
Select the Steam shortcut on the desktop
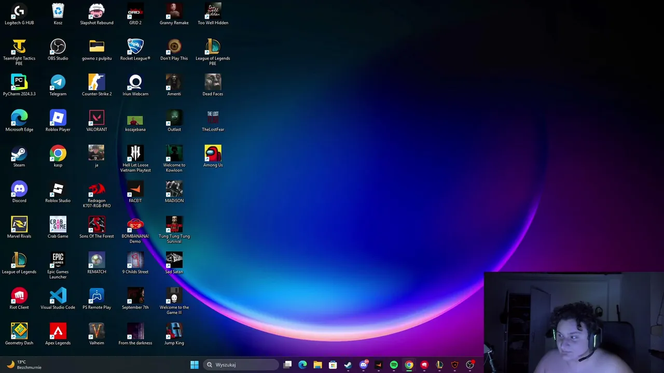[19, 156]
